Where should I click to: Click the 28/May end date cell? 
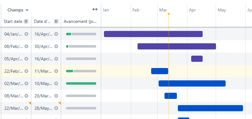[x=46, y=108]
